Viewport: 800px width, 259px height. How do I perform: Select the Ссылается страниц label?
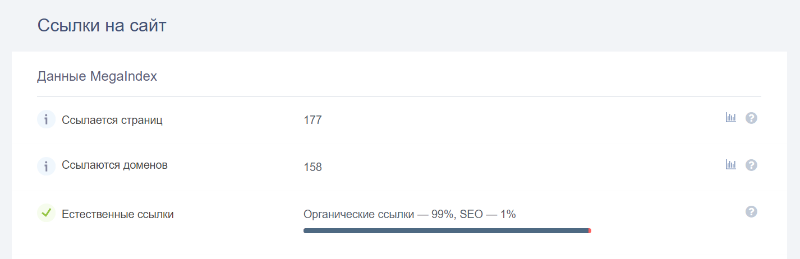(x=112, y=120)
